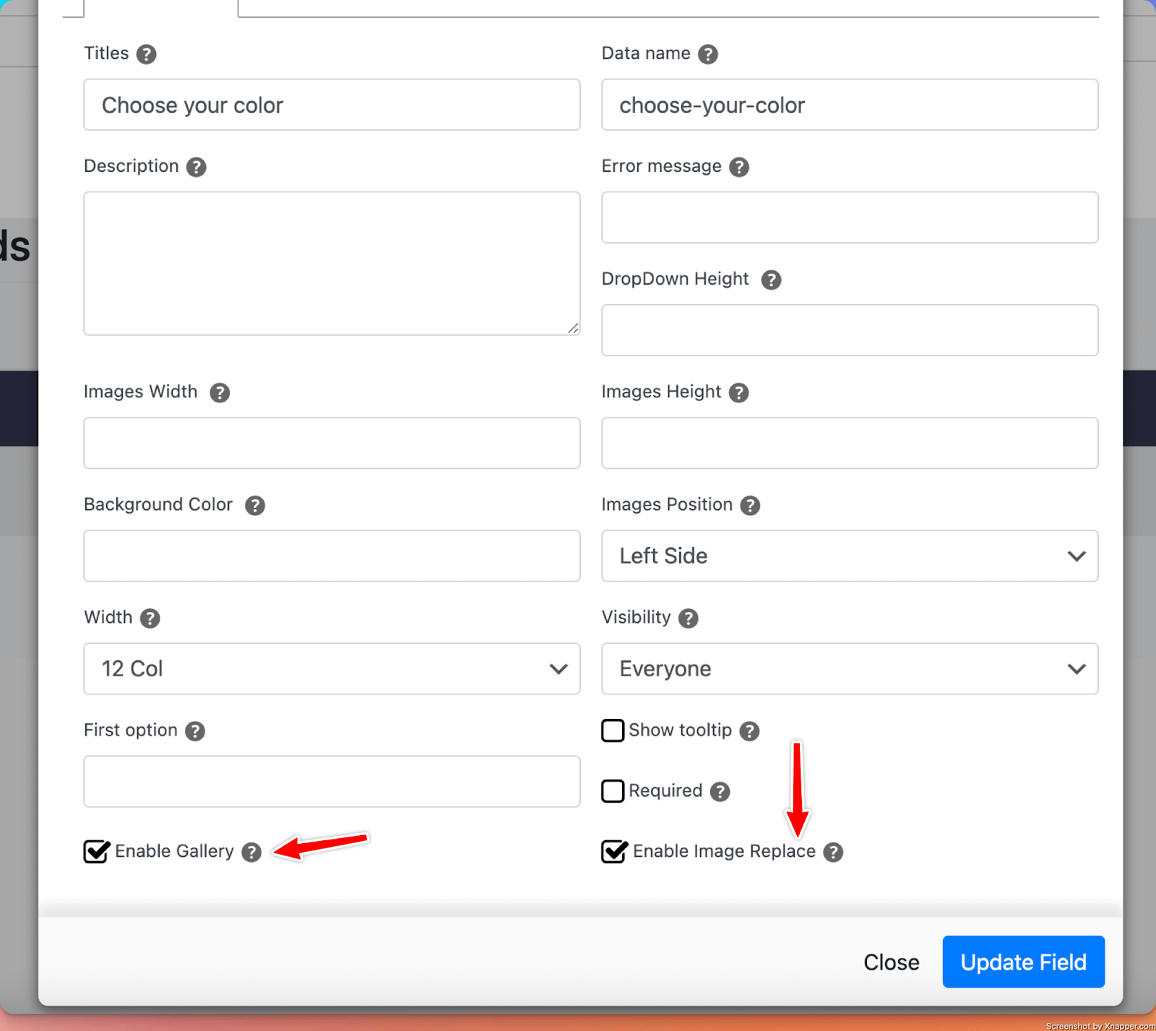The image size is (1156, 1031).
Task: Disable the Enable Image Replace checkbox
Action: click(x=613, y=852)
